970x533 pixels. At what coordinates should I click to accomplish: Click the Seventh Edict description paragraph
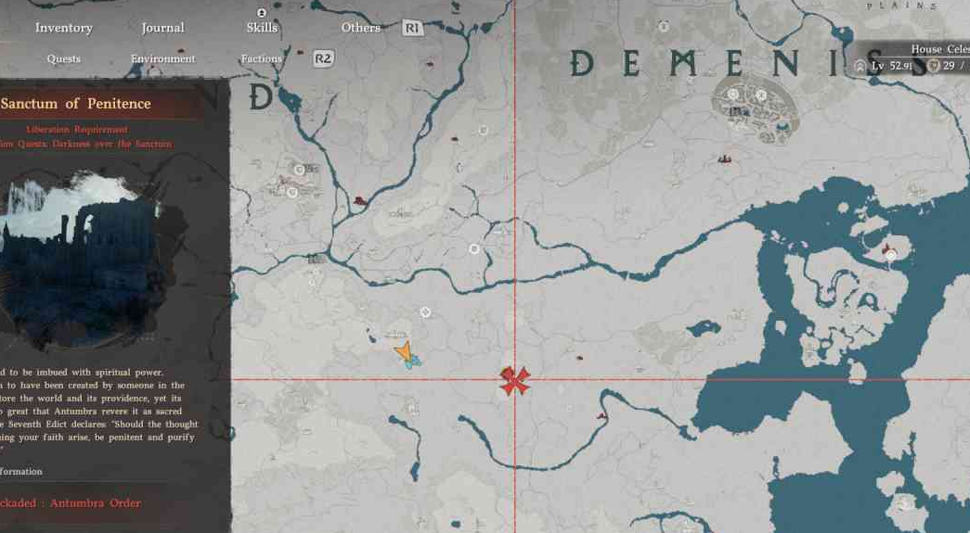(x=99, y=404)
